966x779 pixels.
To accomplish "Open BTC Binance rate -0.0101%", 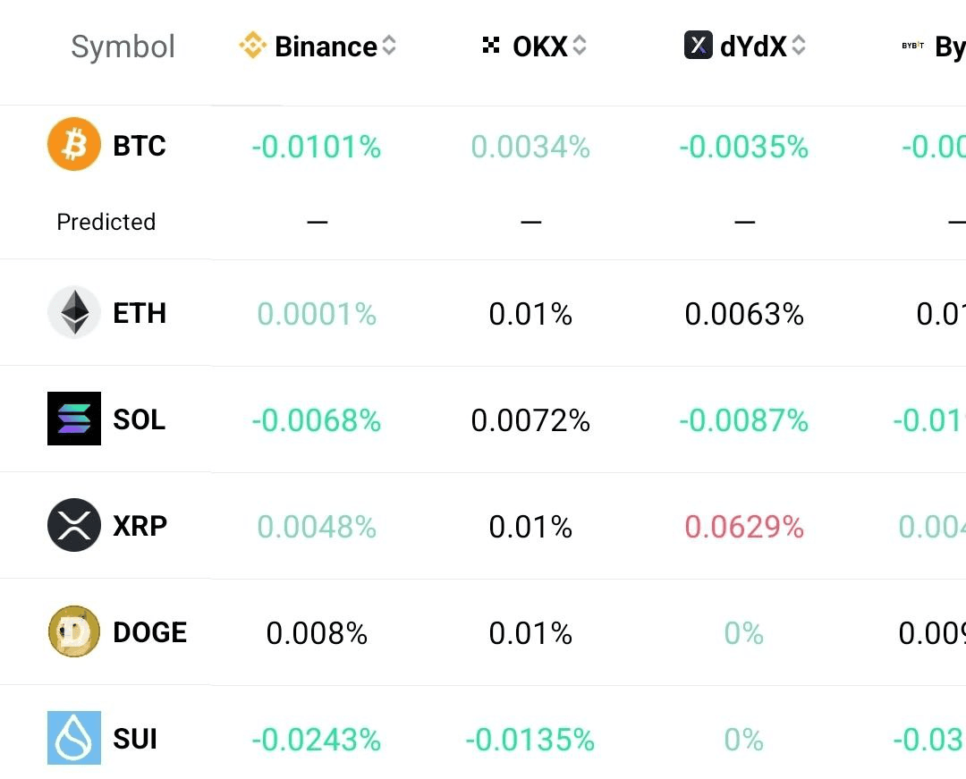I will [x=317, y=147].
